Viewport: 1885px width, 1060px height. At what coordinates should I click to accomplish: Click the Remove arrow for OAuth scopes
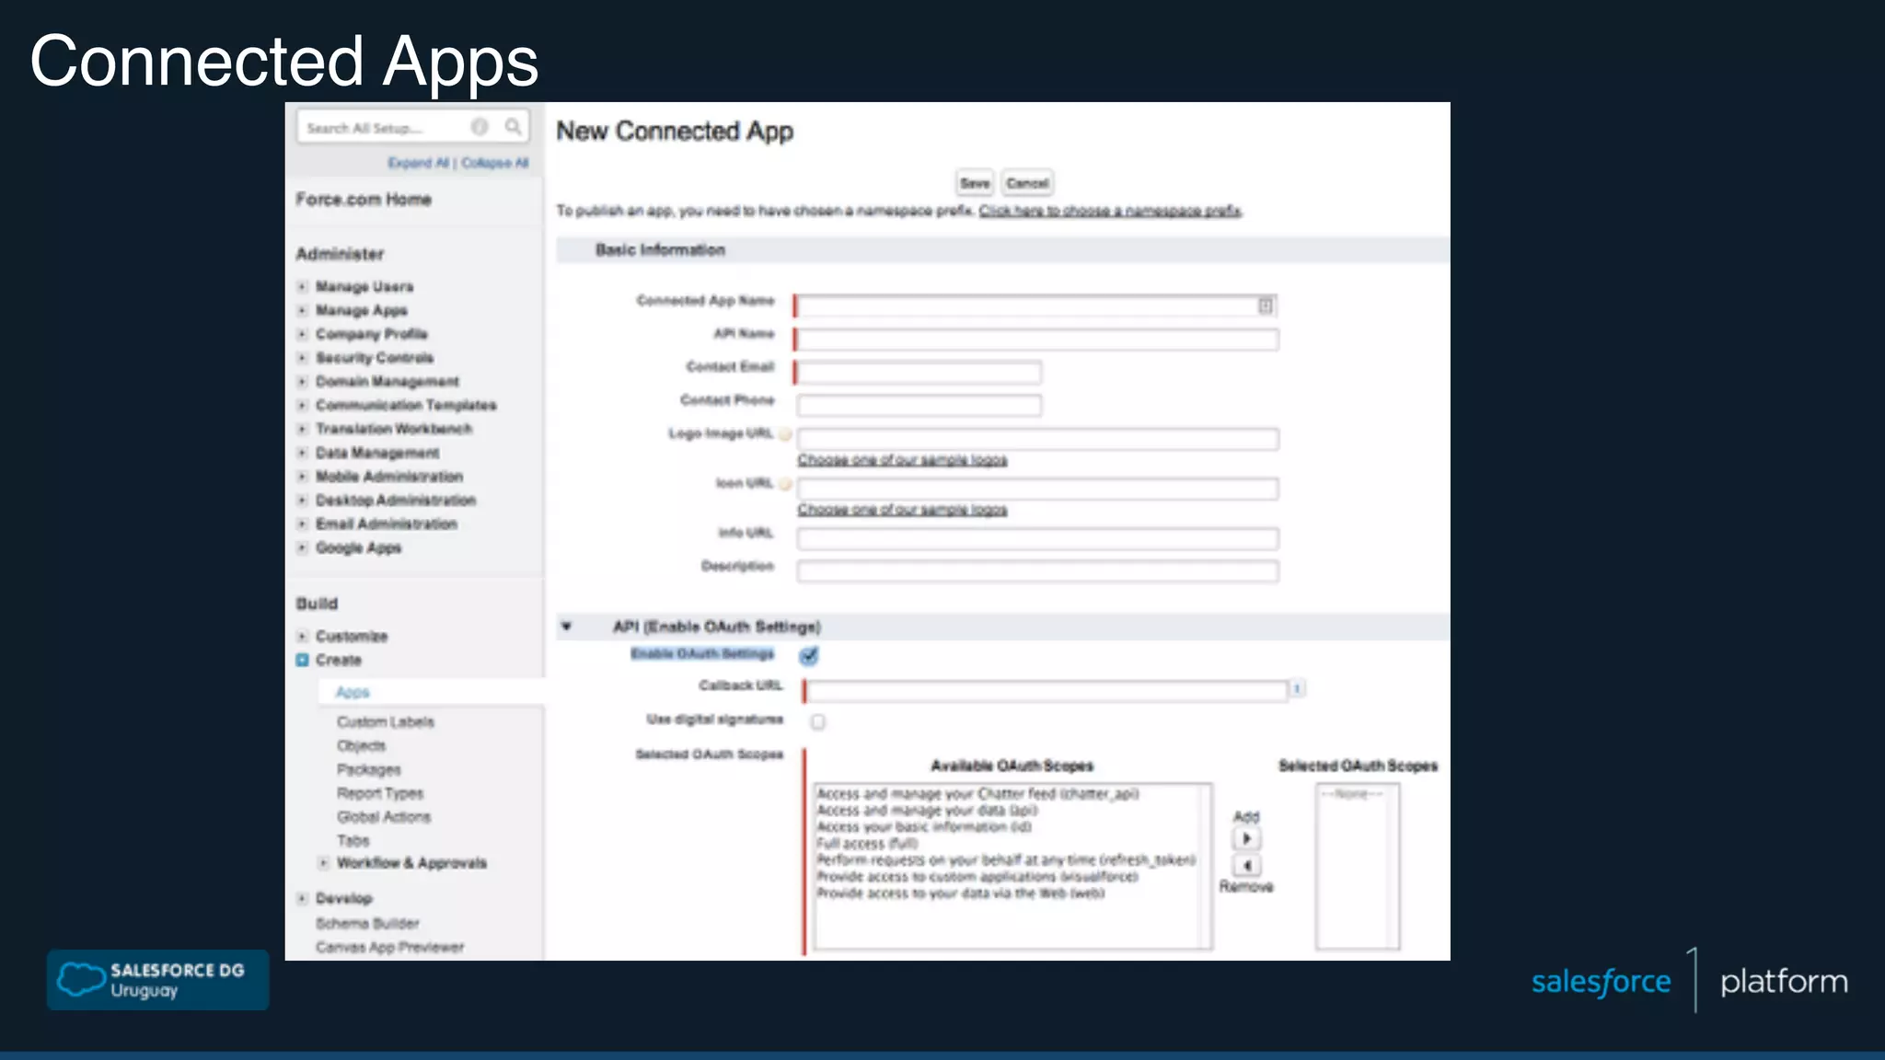[x=1246, y=865]
